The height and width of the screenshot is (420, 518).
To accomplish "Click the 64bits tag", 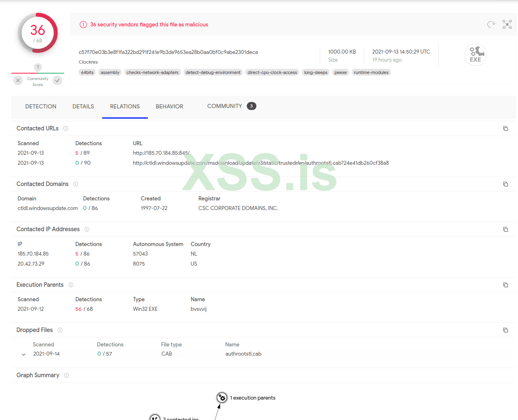I will tap(87, 72).
